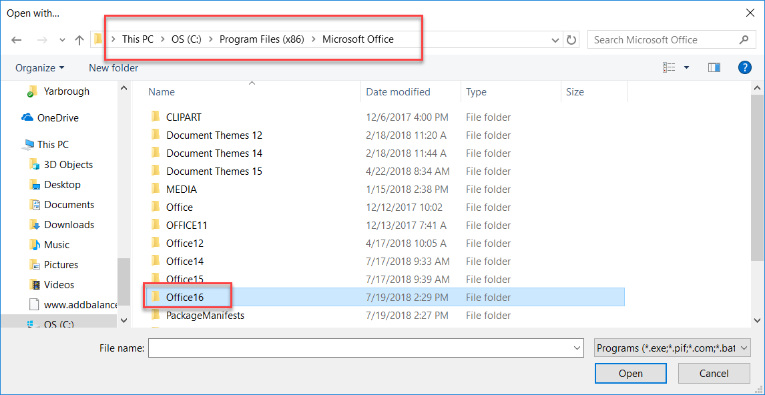Select OneDrive in the sidebar
This screenshot has height=395, width=765.
56,117
